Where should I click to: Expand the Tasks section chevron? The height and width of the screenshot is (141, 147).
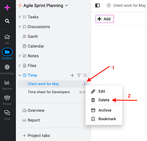click(20, 17)
